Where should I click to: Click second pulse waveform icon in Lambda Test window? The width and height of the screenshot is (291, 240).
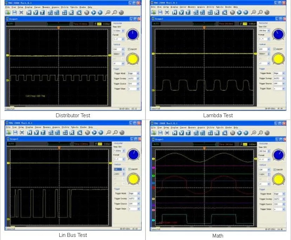pyautogui.click(x=203, y=12)
